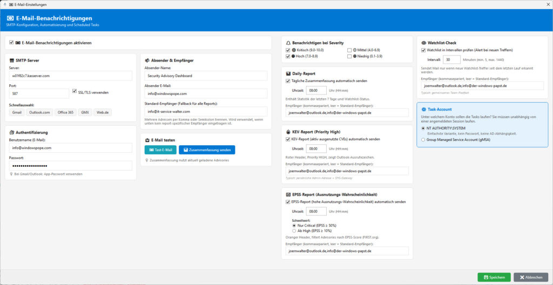Screen dimensions: 553x285
Task: Click Daily-Report Uhrzeit field
Action: click(316, 90)
